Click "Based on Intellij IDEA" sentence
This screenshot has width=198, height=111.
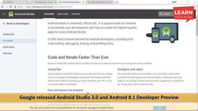click(x=100, y=64)
